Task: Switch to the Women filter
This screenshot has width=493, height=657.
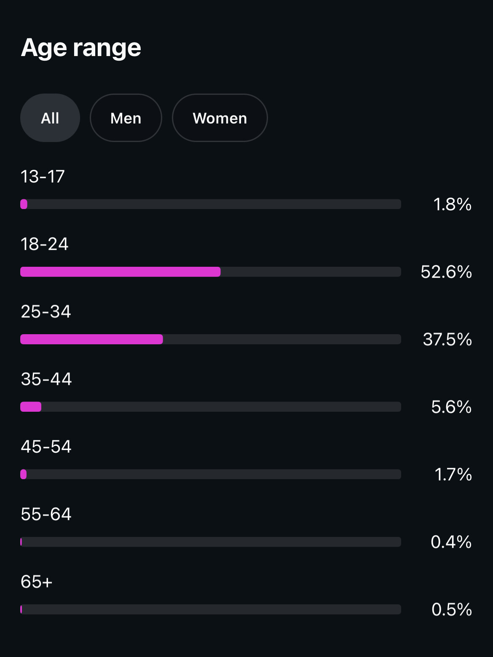Action: coord(220,118)
